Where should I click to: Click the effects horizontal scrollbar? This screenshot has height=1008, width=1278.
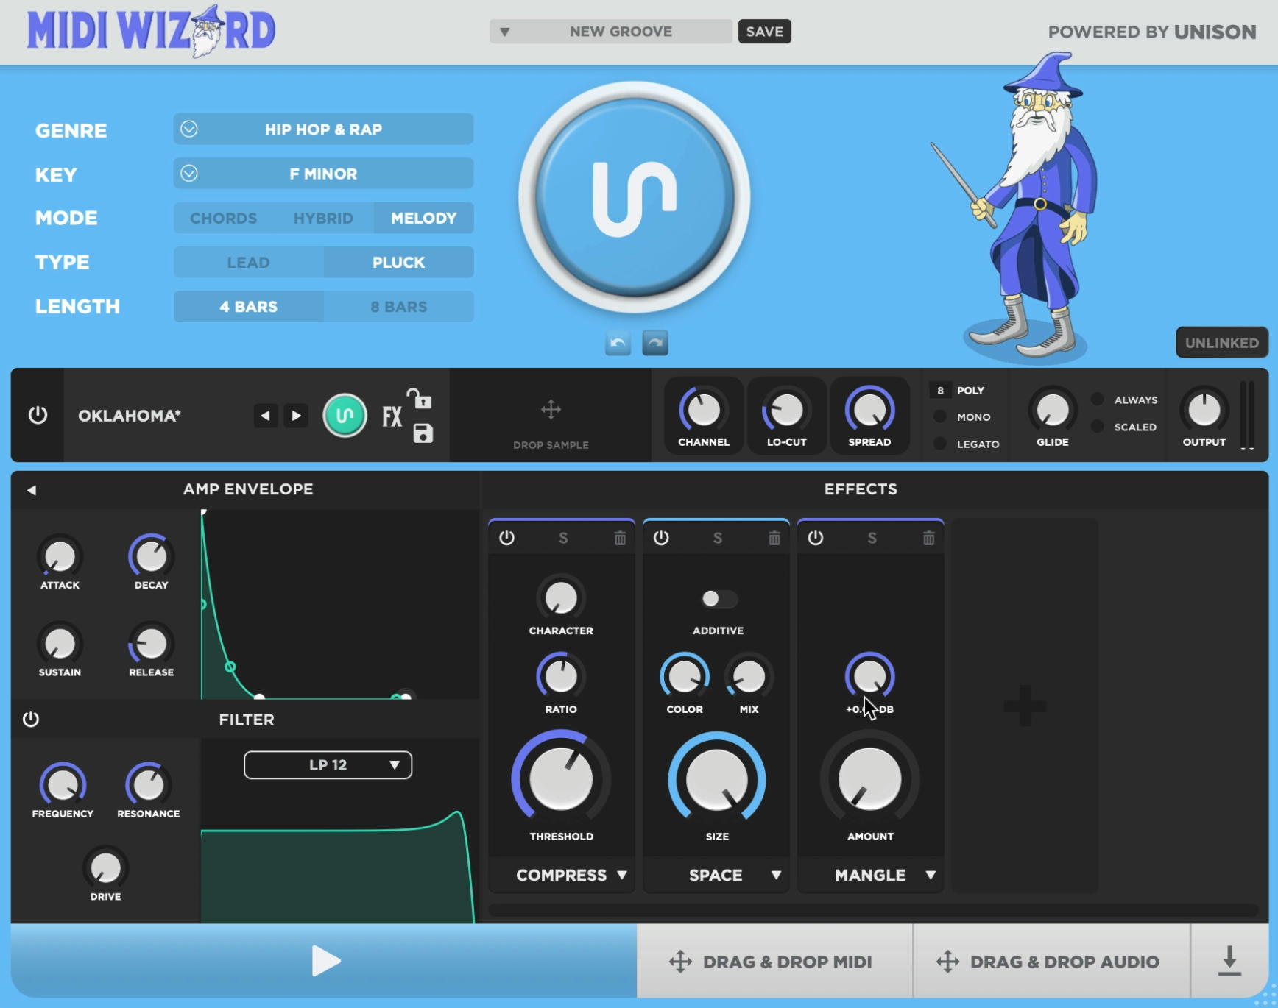pos(873,910)
